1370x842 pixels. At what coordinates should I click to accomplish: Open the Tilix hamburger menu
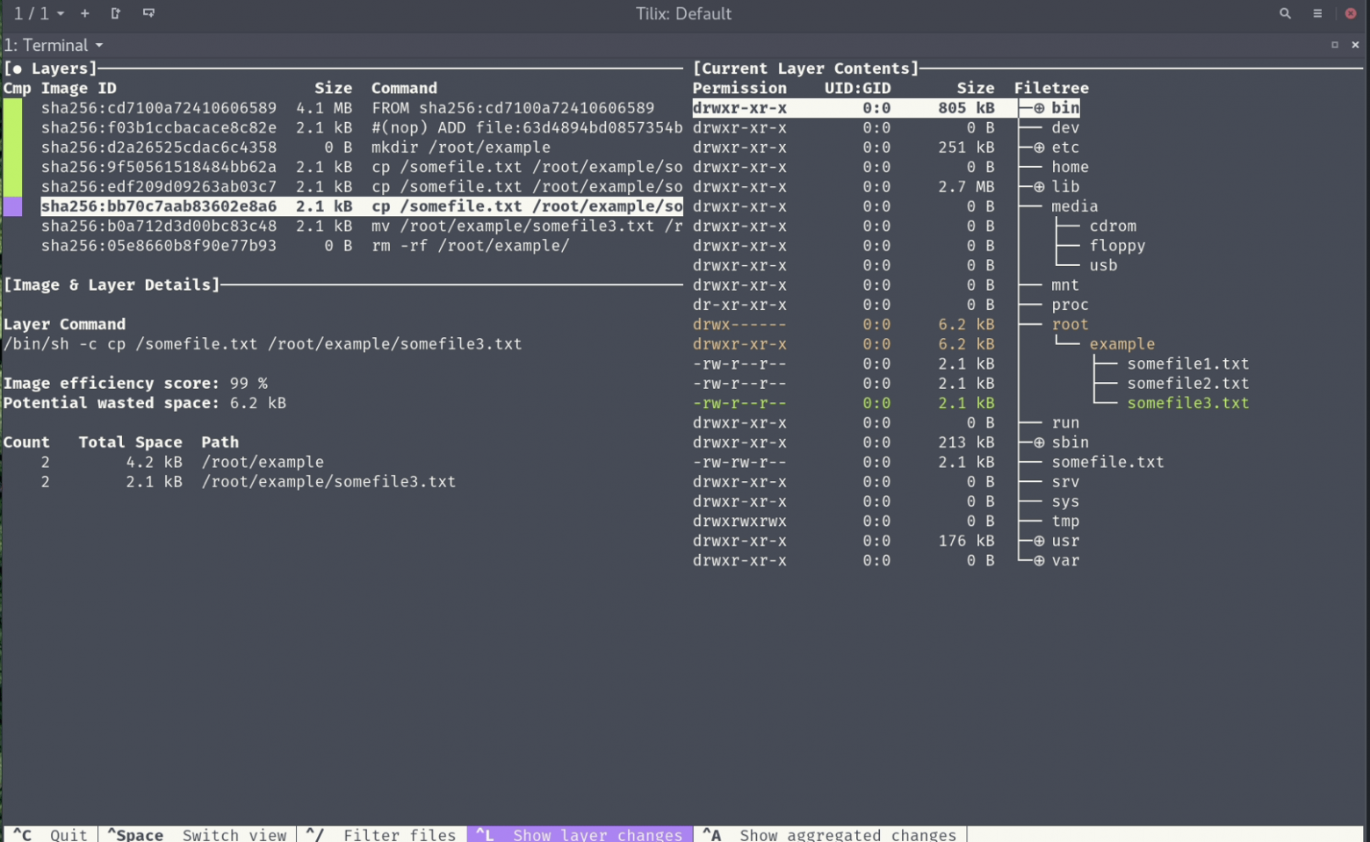pos(1317,13)
